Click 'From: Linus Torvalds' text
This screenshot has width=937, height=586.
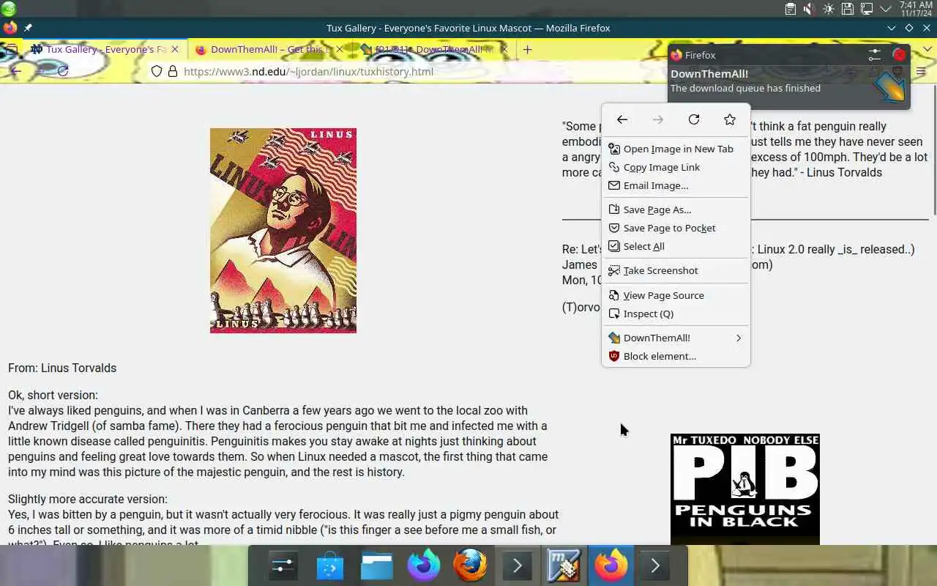(62, 368)
